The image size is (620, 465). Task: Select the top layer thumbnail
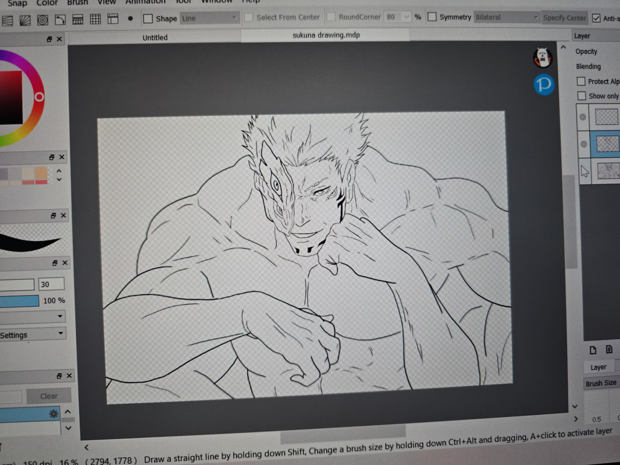pos(606,117)
